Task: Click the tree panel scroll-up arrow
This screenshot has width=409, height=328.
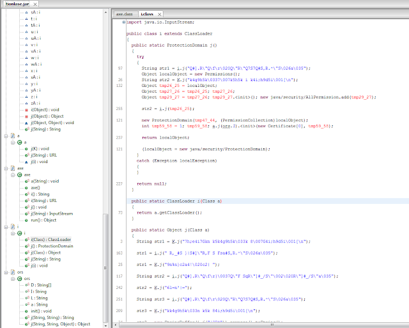Action: 105,12
